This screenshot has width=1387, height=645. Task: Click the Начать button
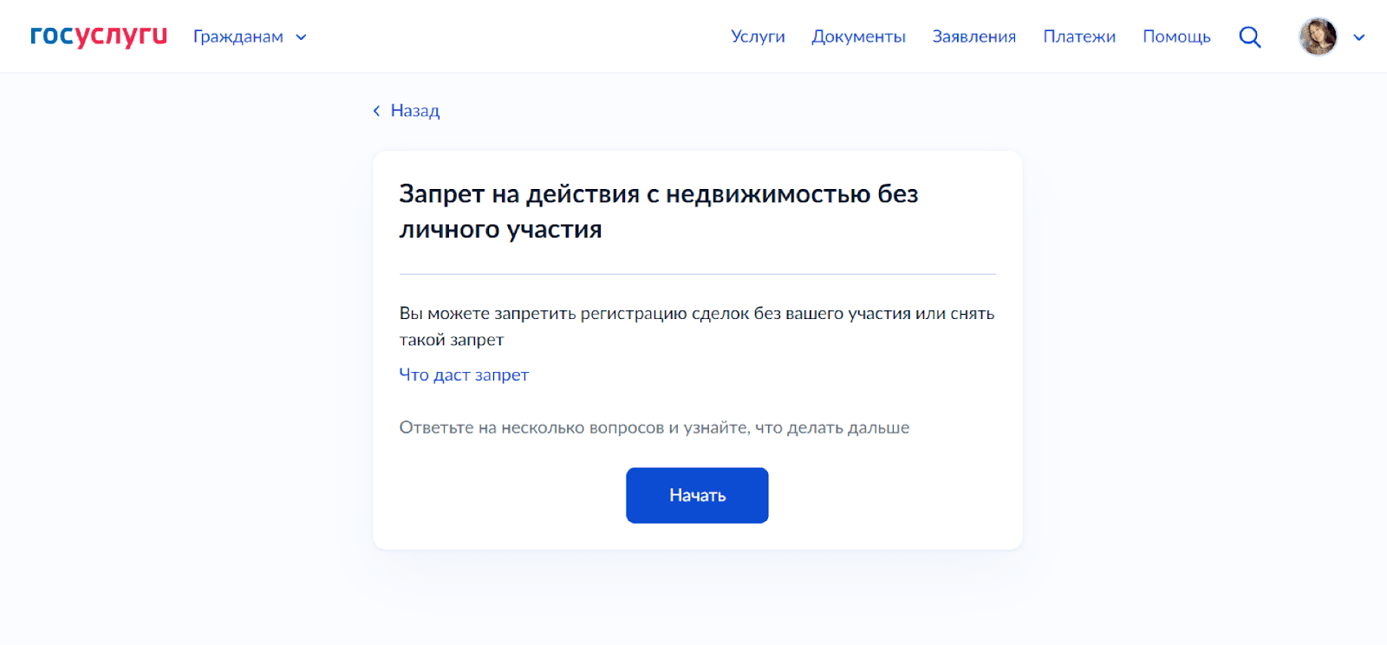[697, 495]
